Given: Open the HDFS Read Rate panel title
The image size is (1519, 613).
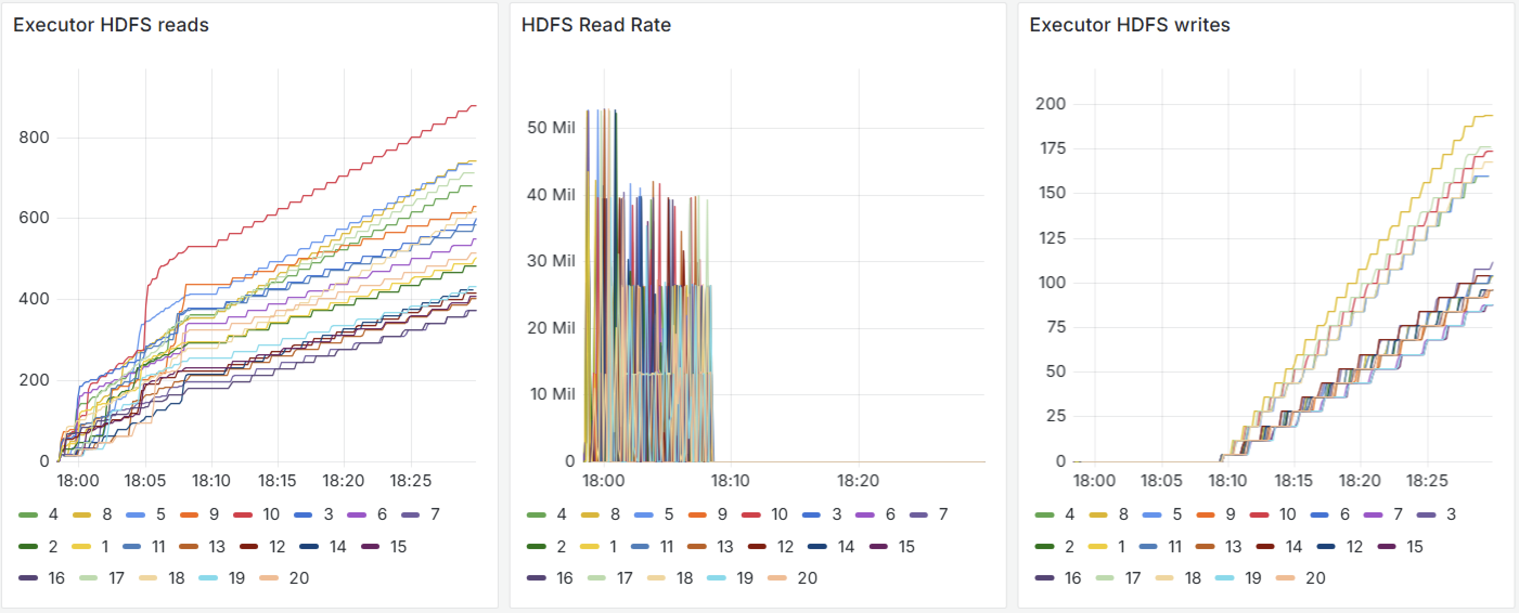Looking at the screenshot, I should click(x=596, y=25).
